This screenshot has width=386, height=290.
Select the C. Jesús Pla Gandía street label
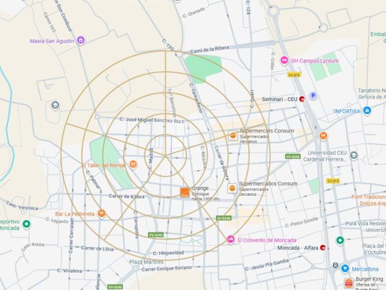(x=267, y=265)
